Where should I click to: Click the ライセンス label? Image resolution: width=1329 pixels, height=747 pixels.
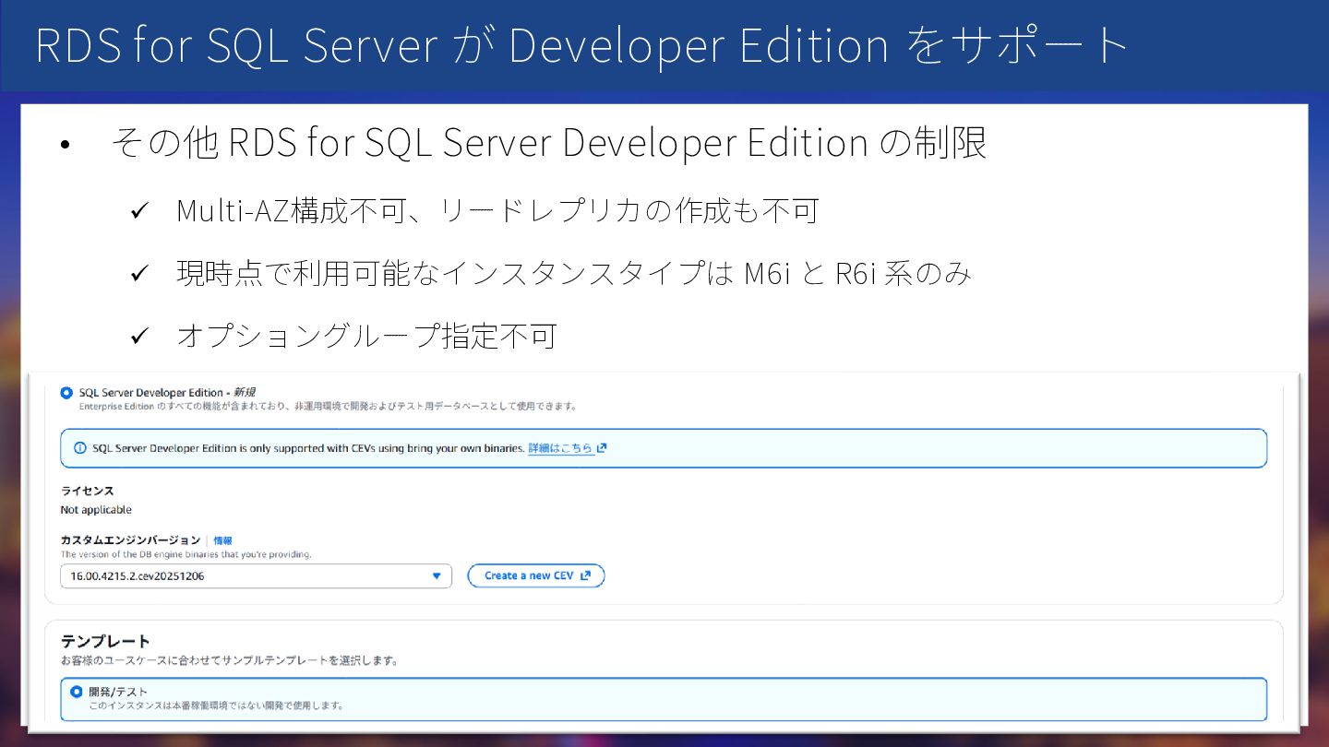tap(87, 491)
